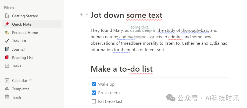The width and height of the screenshot is (247, 108).
Task: Uncheck the Brush teeth checkbox
Action: 94,93
